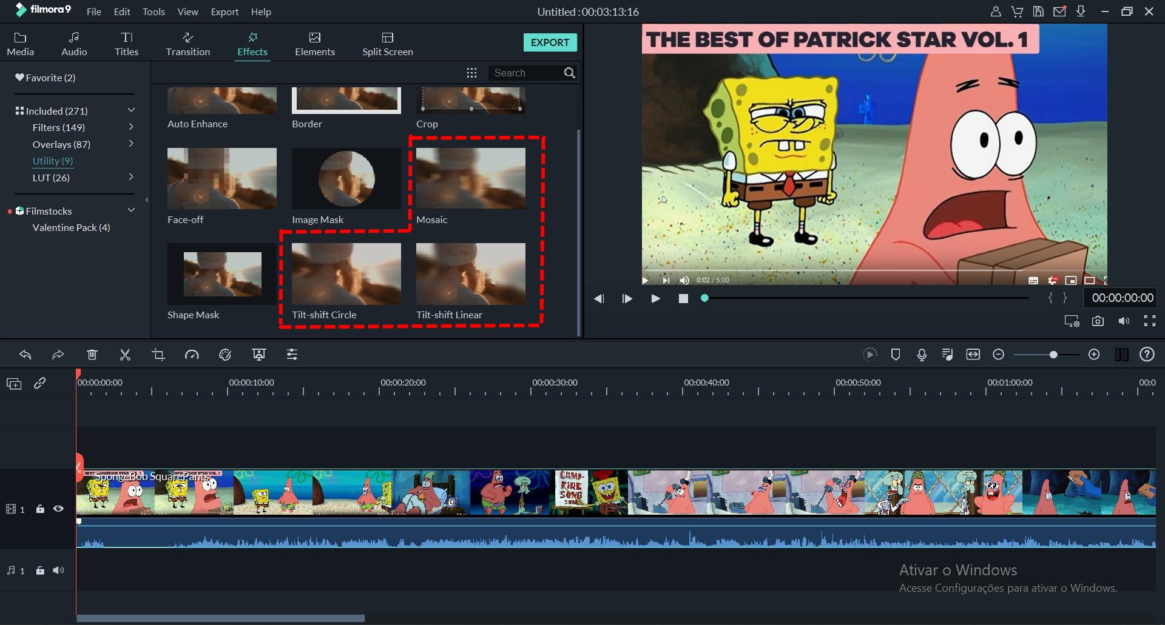Click the download icon in title bar
Screen dimensions: 1165x625
pyautogui.click(x=1081, y=12)
